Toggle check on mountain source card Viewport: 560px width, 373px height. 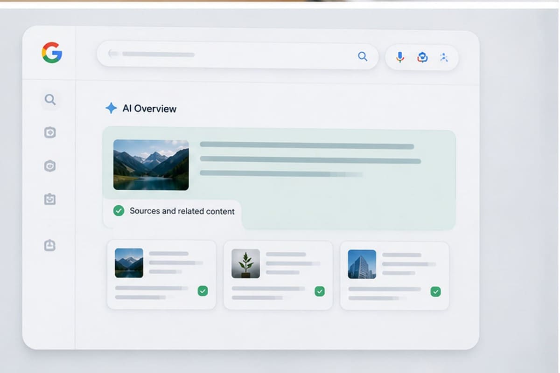pos(203,291)
